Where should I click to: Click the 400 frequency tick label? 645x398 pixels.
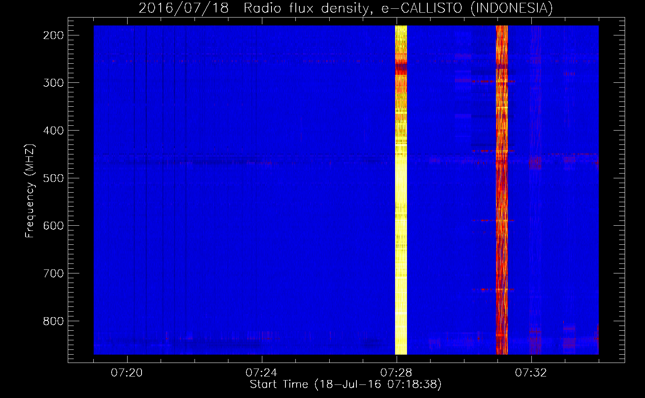(53, 131)
